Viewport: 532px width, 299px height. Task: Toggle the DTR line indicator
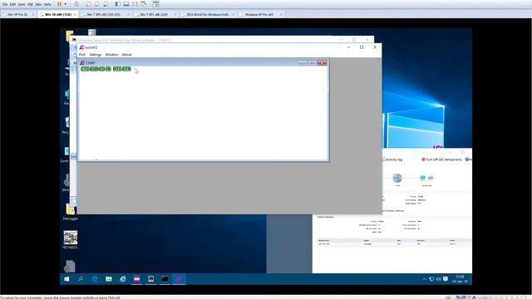(126, 69)
